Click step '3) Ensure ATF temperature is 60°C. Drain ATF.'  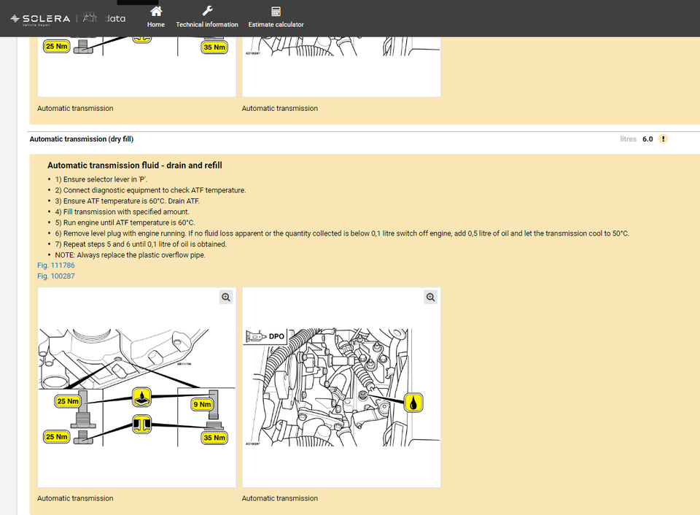point(127,201)
